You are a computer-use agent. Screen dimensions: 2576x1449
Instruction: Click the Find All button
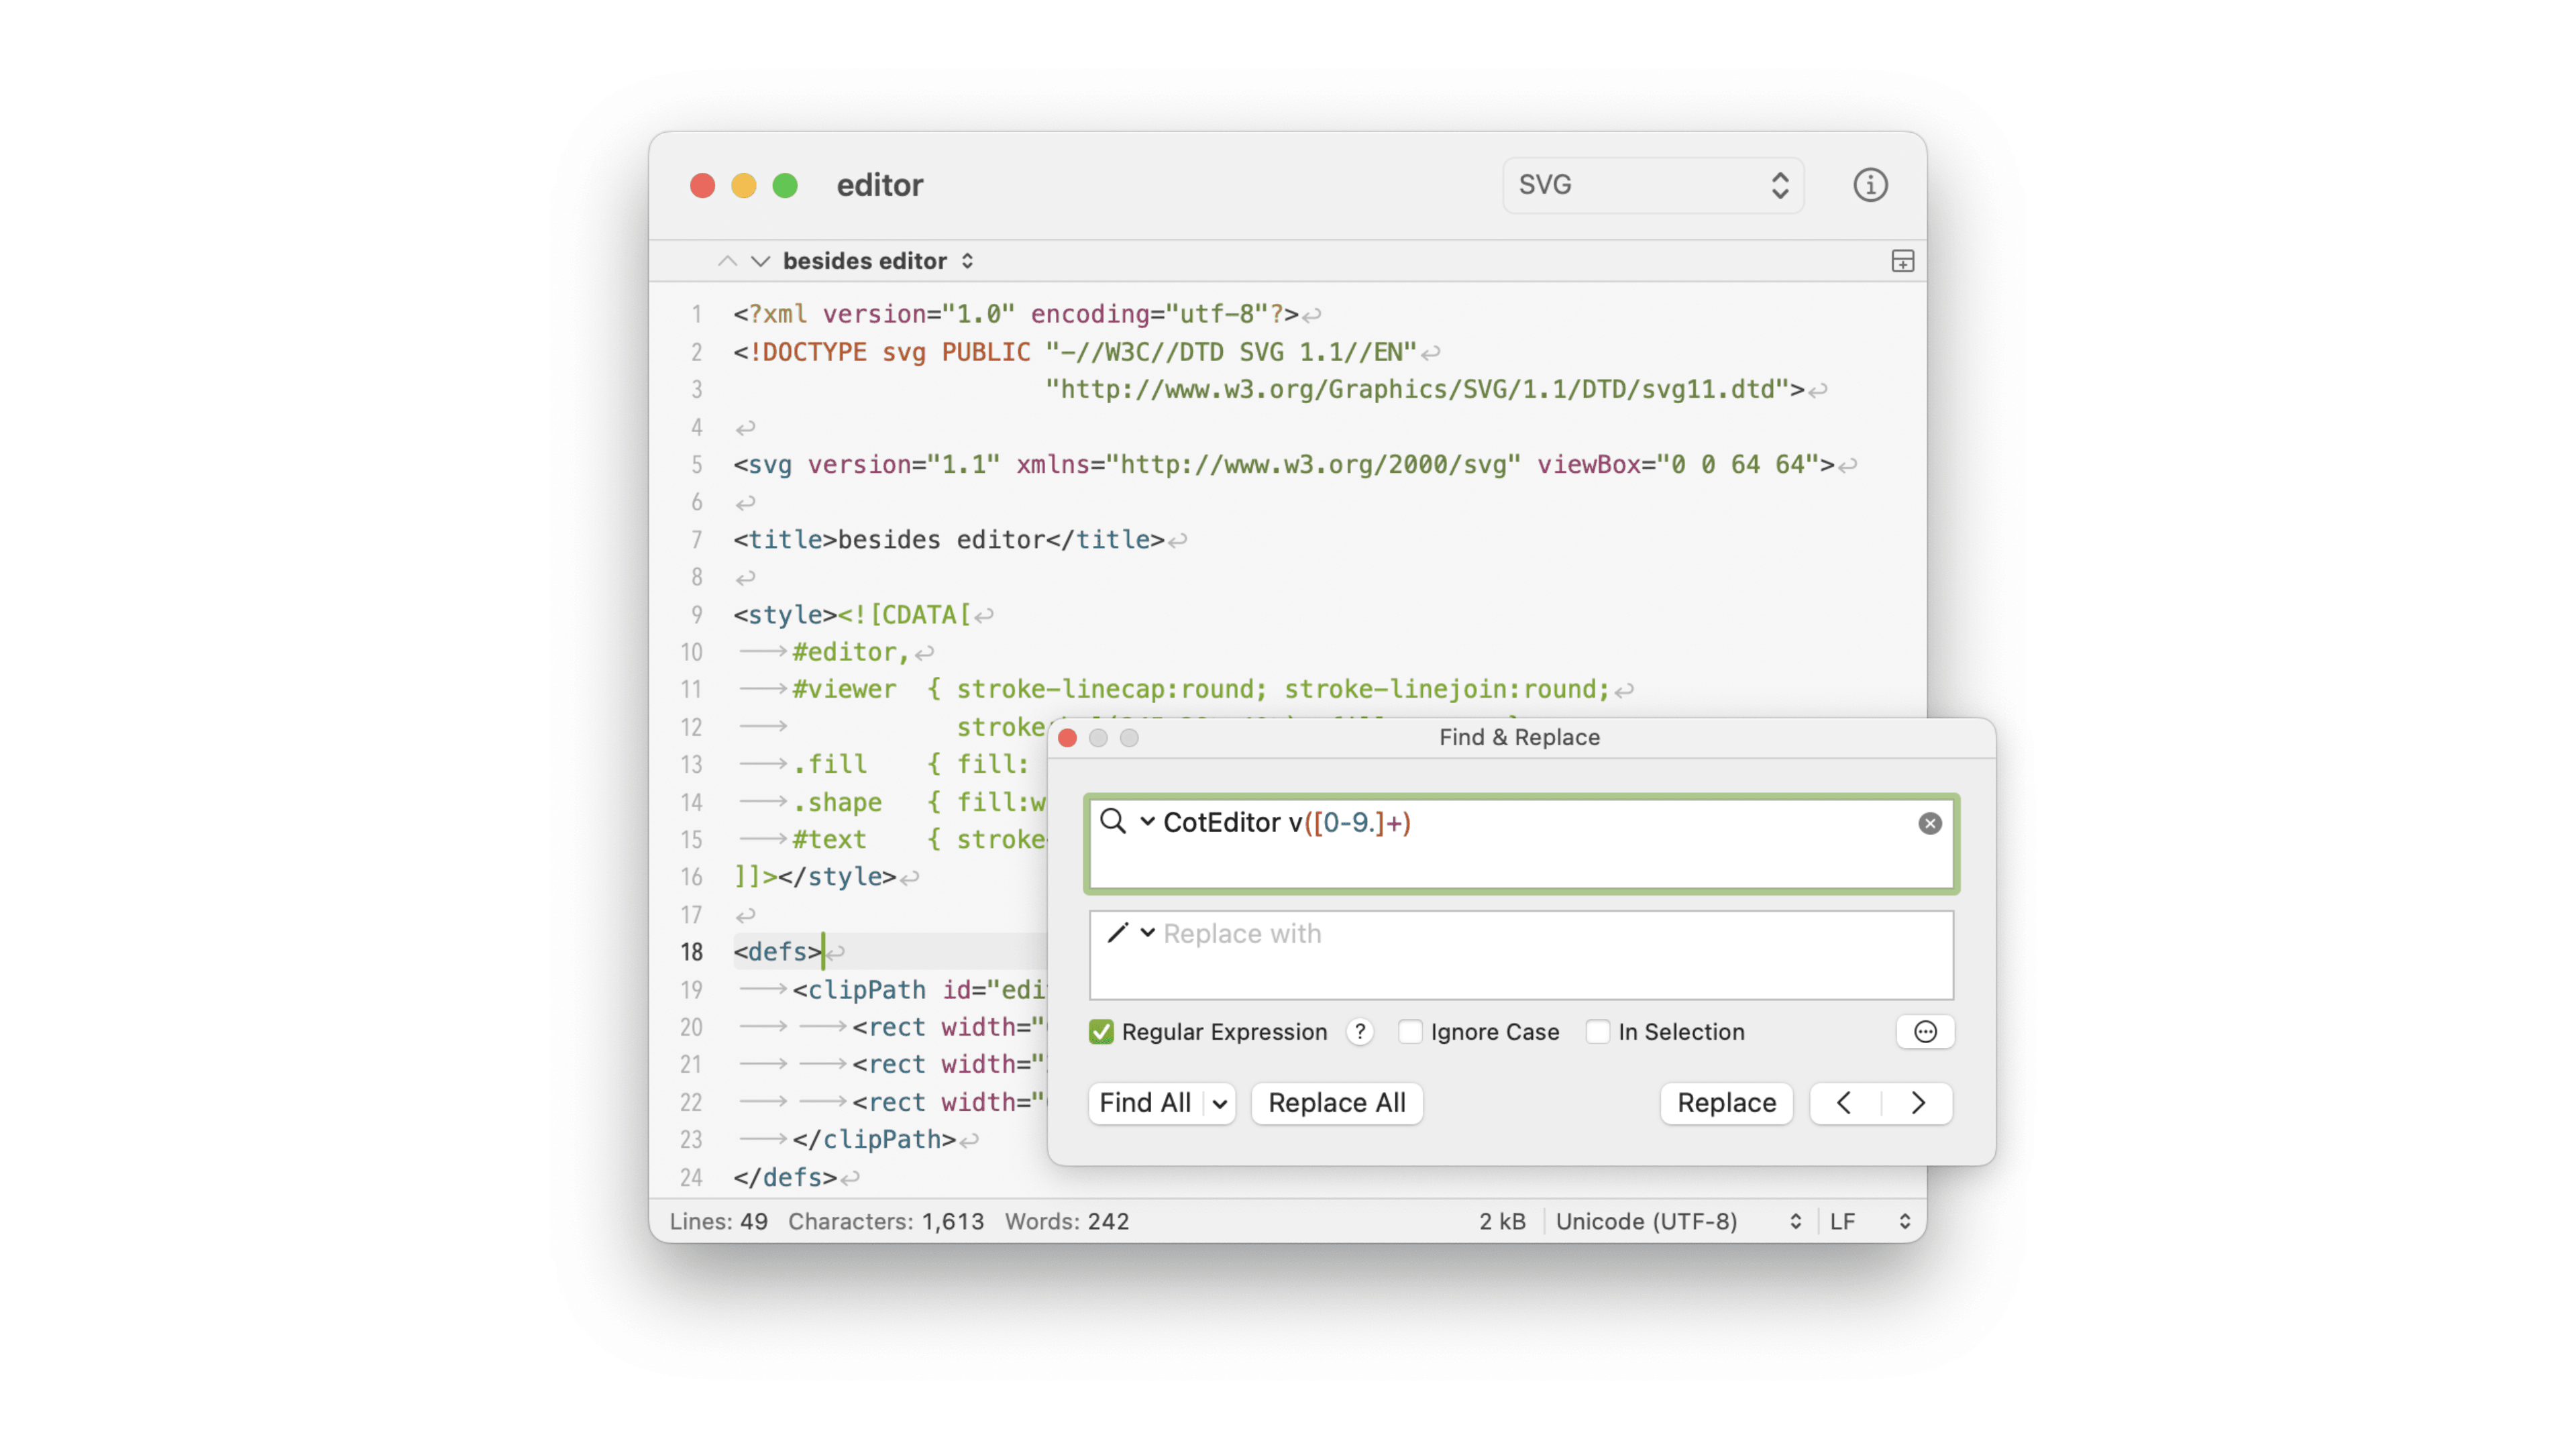coord(1145,1103)
